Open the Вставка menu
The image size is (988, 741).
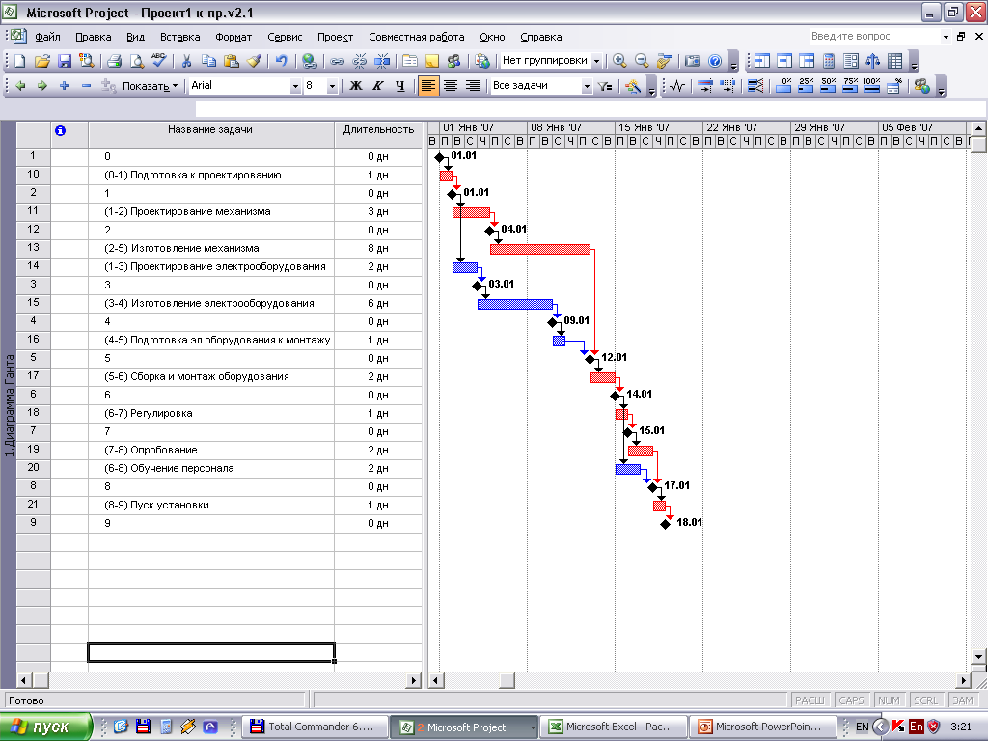coord(179,37)
